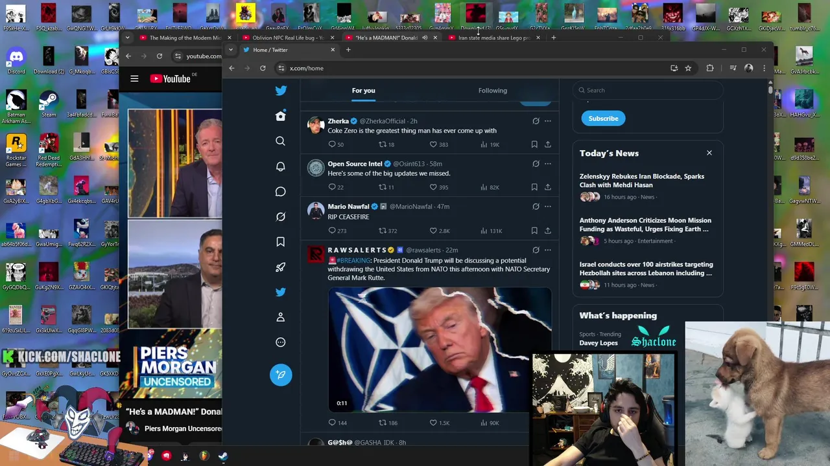Open Anthony Anderson Moon Mission news story
Screen dimensions: 830x466
pyautogui.click(x=648, y=230)
